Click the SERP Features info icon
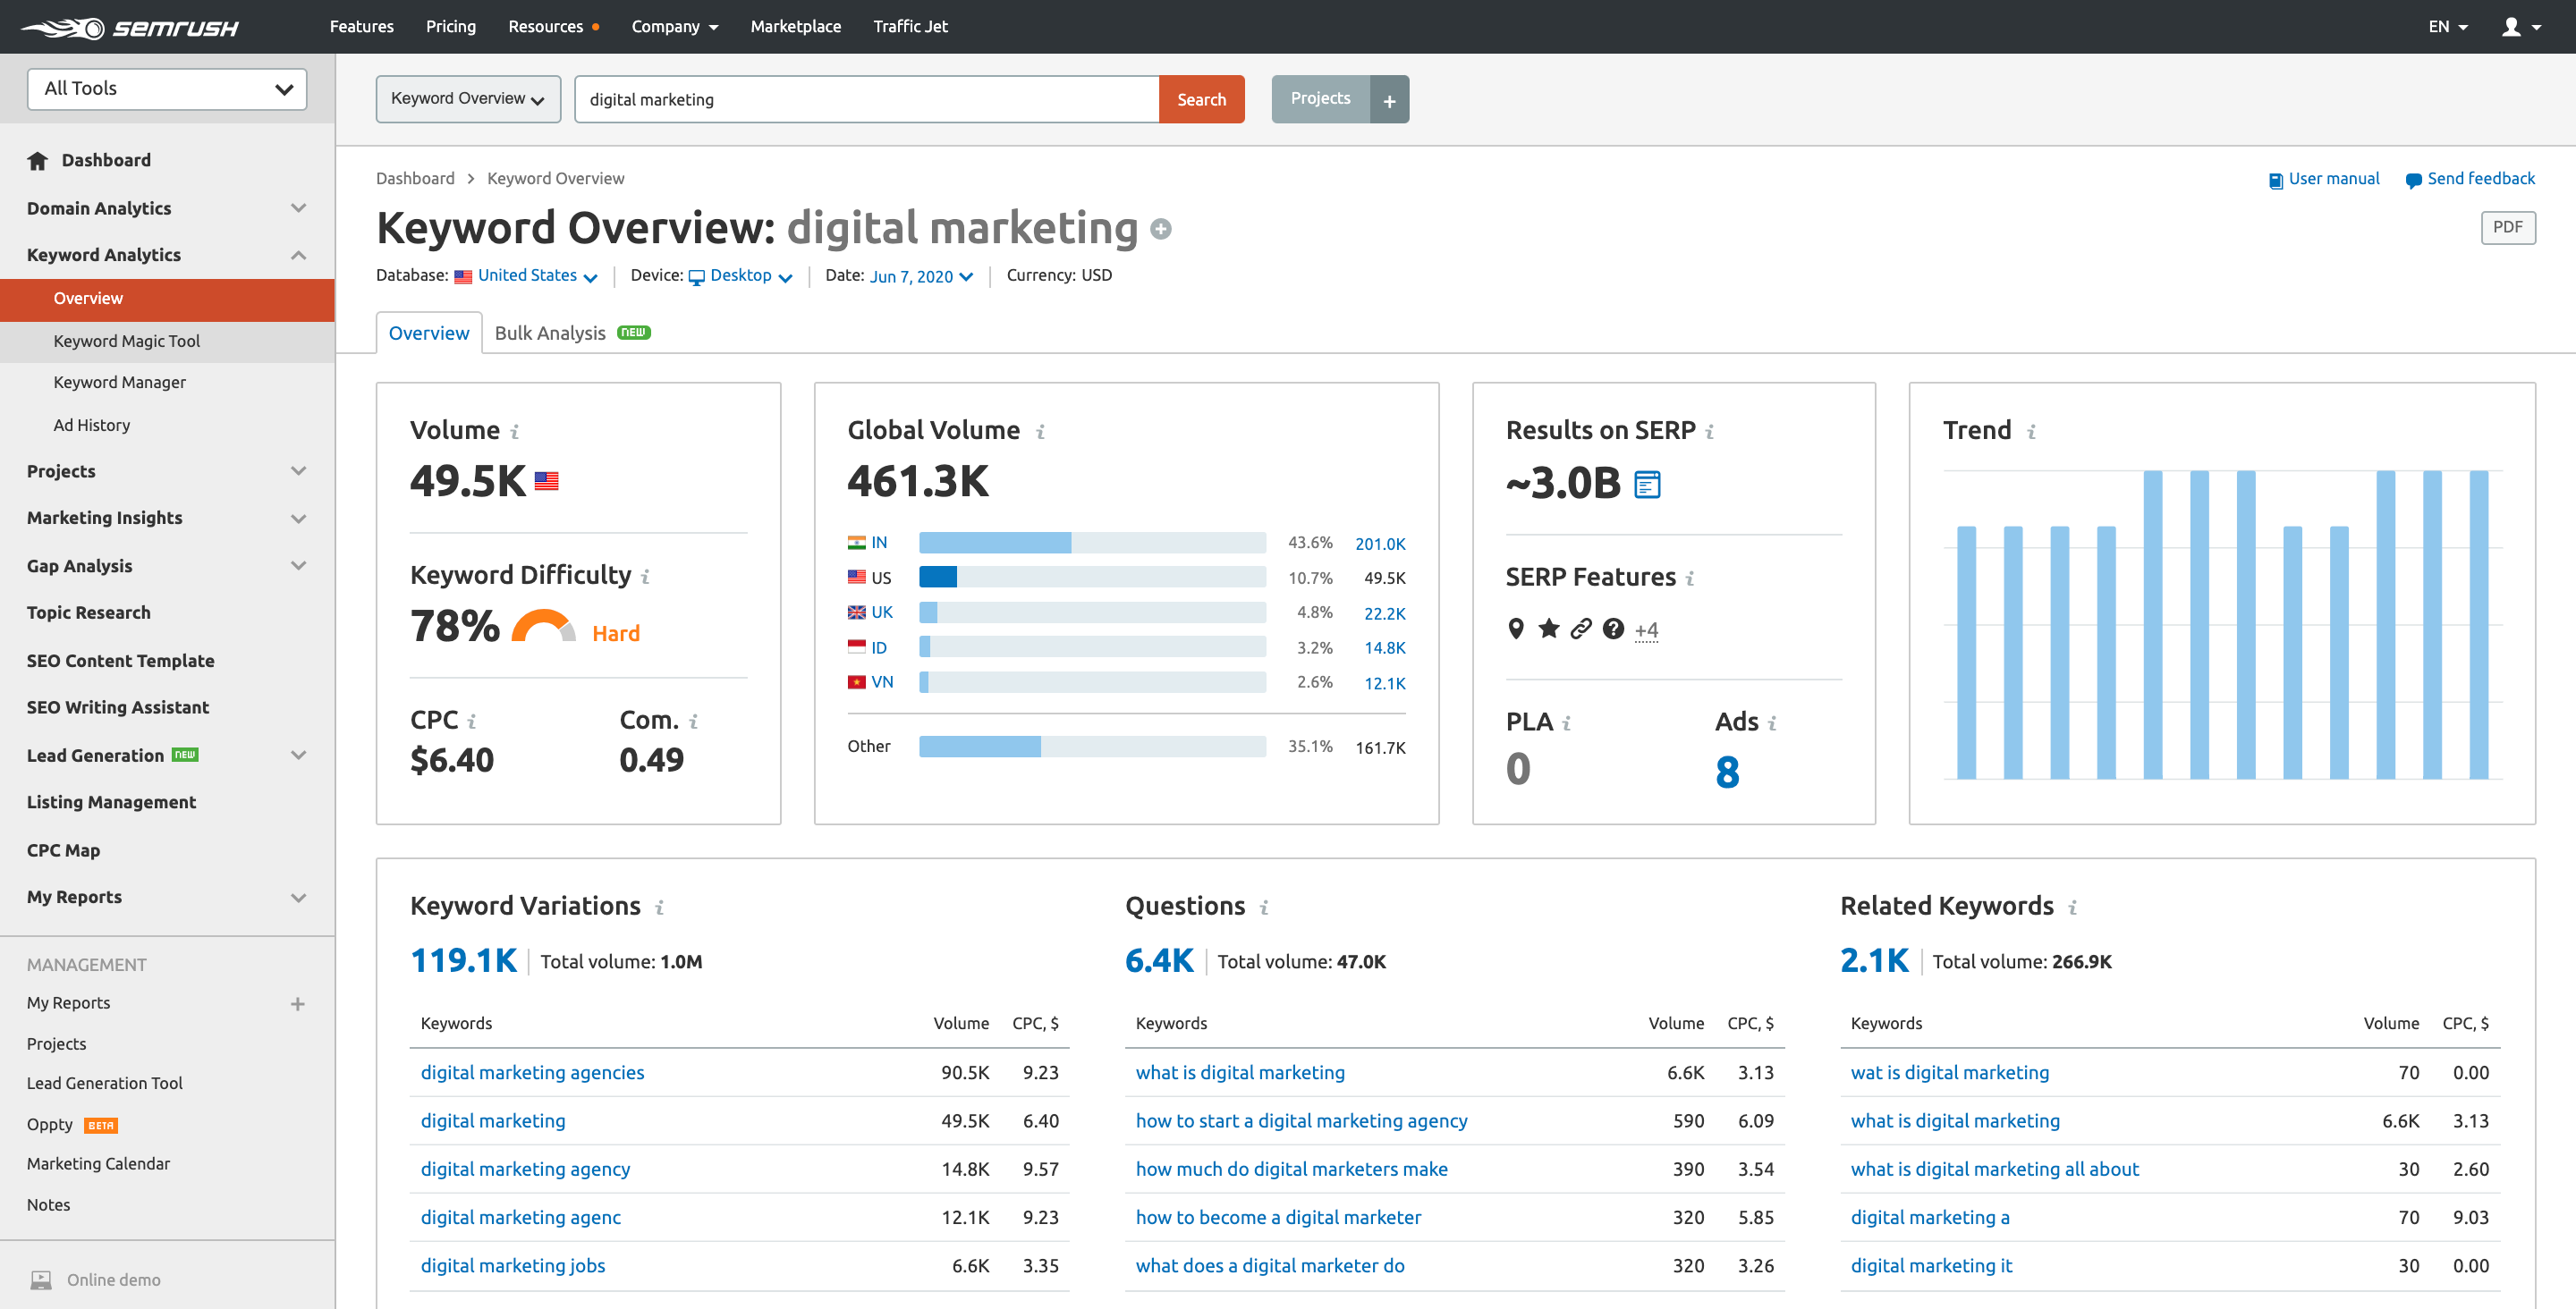 pyautogui.click(x=1689, y=578)
